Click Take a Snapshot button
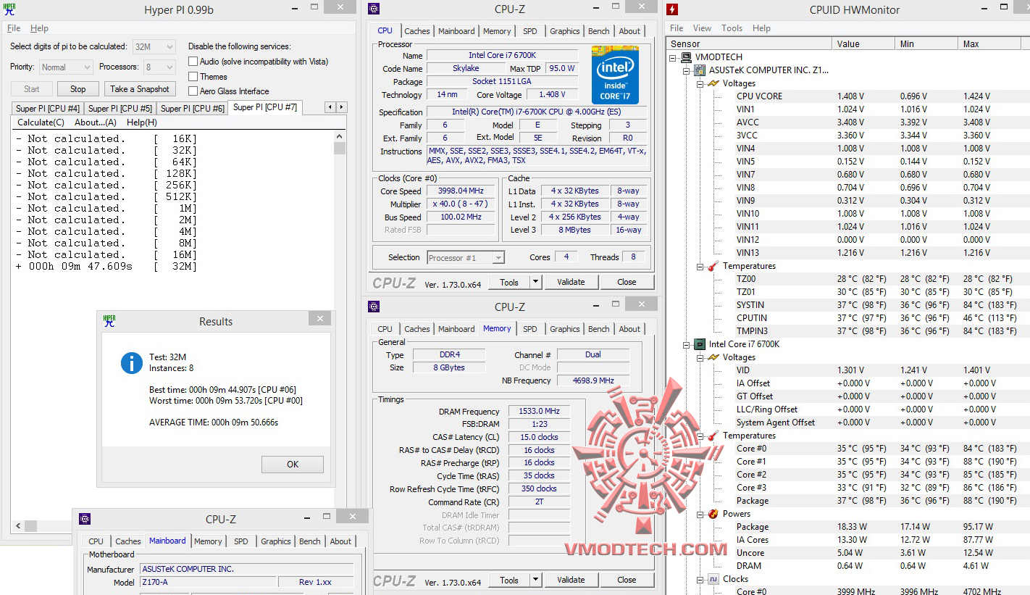This screenshot has height=595, width=1030. [141, 89]
